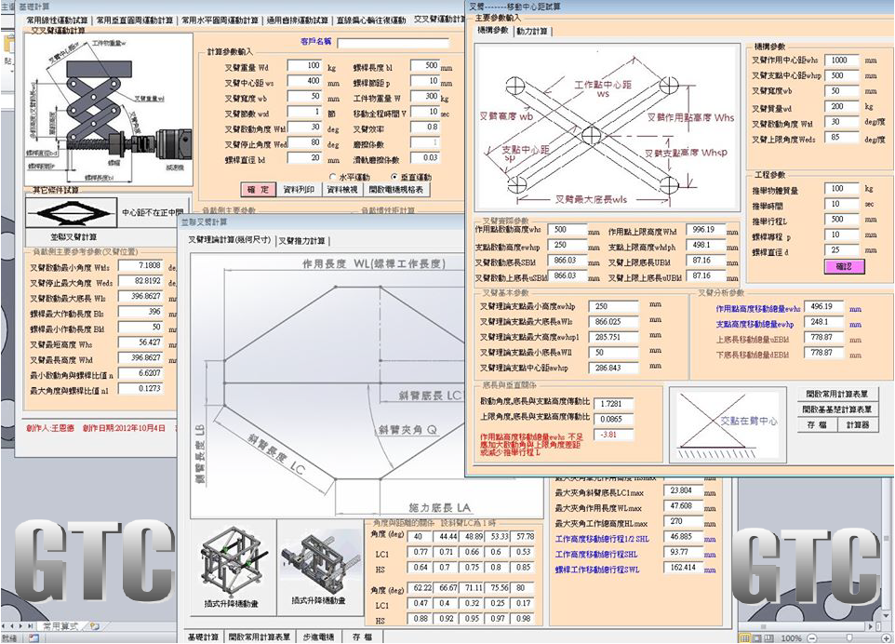
Task: Click 步進電機 button in 並聯叉臂計算 window
Action: tap(318, 637)
